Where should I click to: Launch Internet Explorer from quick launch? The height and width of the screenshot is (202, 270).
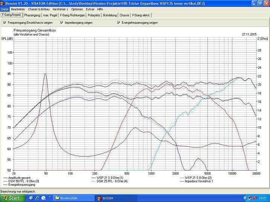[x=37, y=198]
